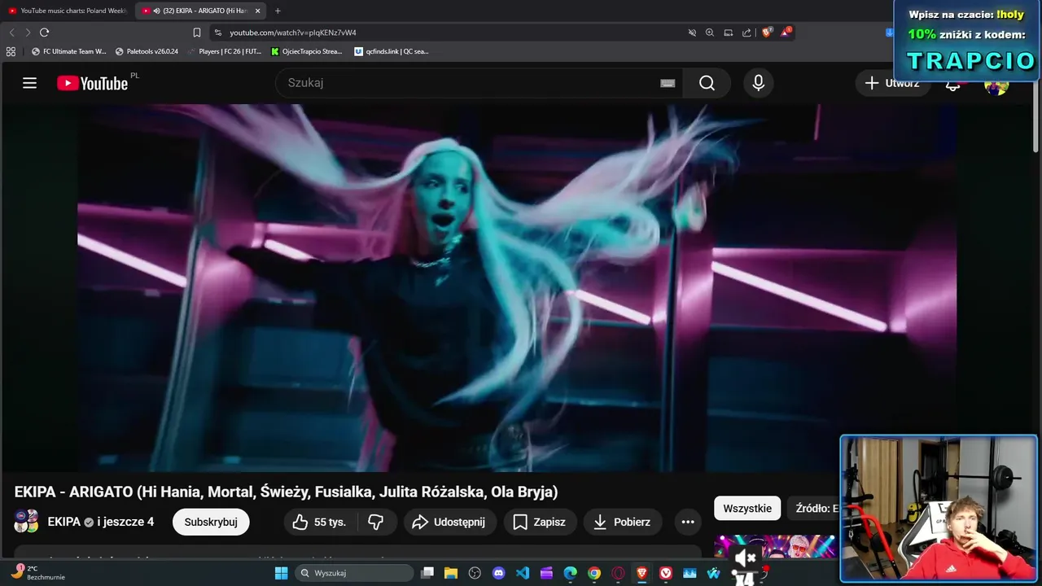Open the zoom magnifier in address bar
The image size is (1042, 586).
(710, 33)
